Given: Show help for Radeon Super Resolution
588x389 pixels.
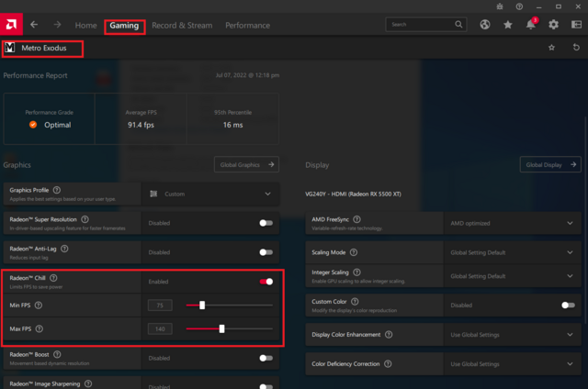Looking at the screenshot, I should point(85,219).
